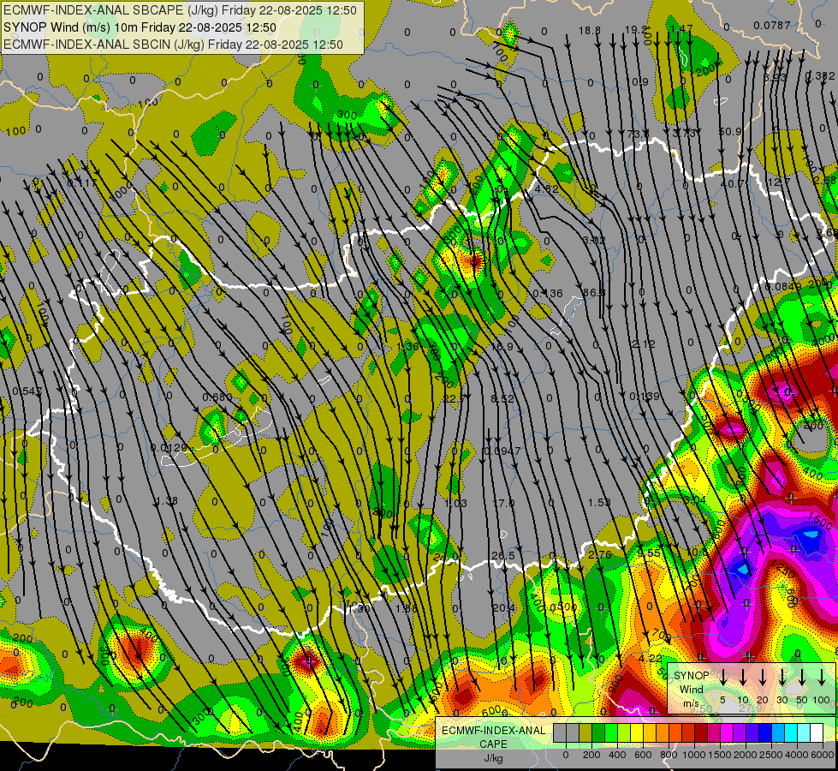The height and width of the screenshot is (771, 838).
Task: Click the 30 m/s wind arrow in legend
Action: coord(782,678)
